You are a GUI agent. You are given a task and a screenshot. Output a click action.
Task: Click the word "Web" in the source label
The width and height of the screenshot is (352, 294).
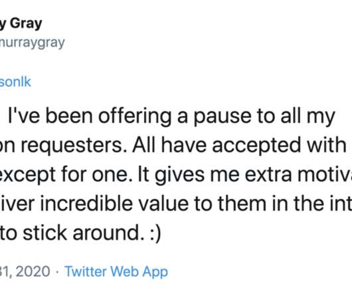(125, 271)
